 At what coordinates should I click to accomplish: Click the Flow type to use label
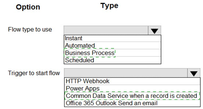[x=30, y=29]
